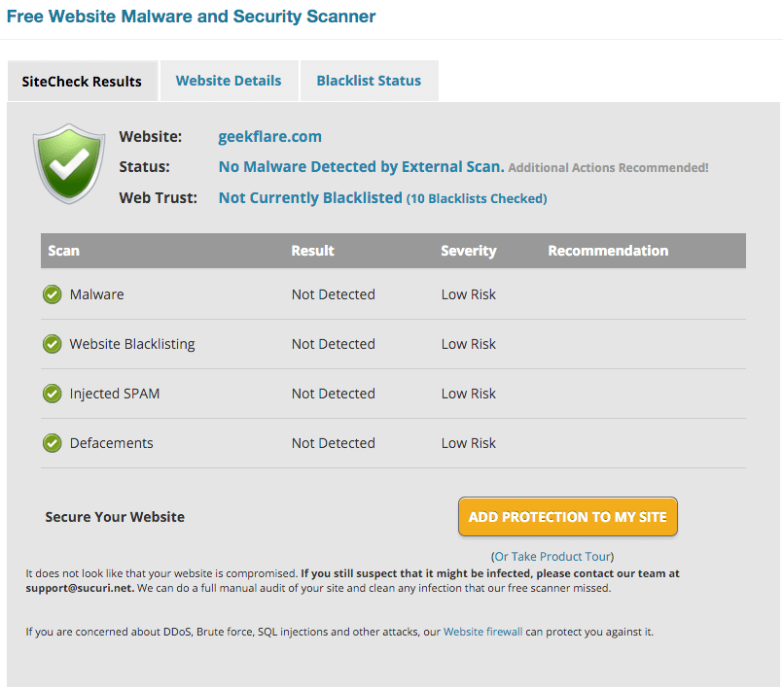
Task: Click the green check beside Defacements
Action: pyautogui.click(x=53, y=443)
